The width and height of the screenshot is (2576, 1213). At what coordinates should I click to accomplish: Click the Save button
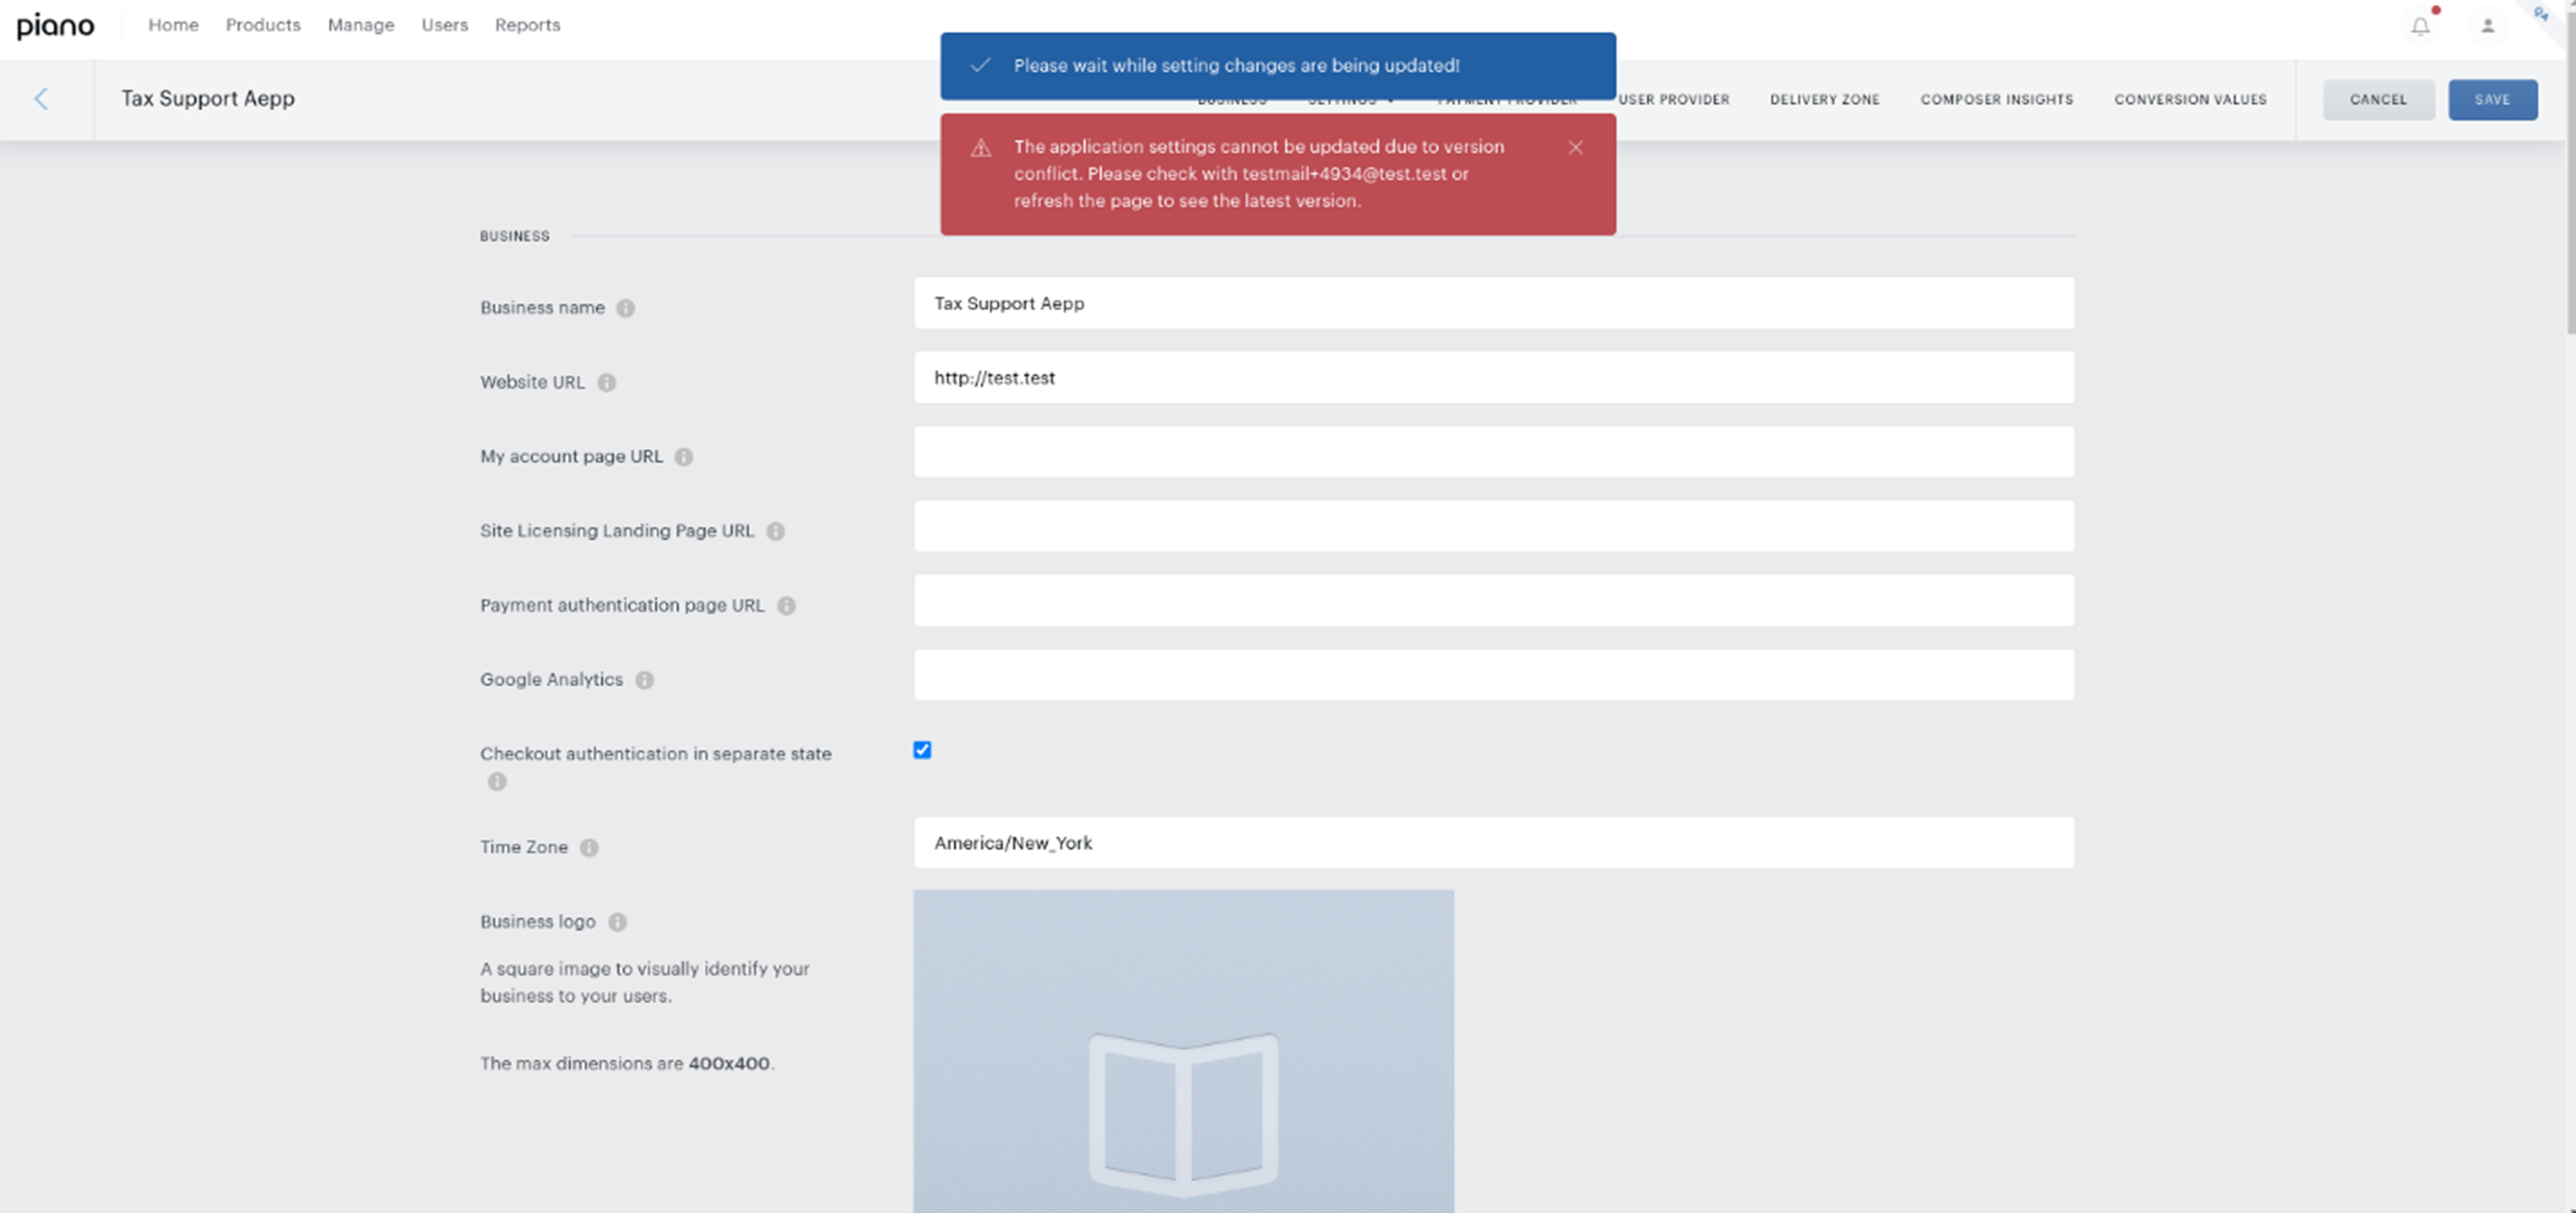coord(2492,99)
